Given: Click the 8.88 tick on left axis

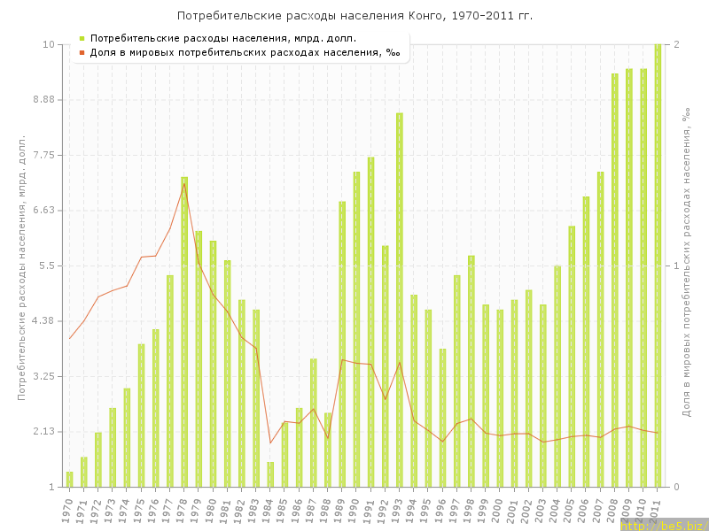Looking at the screenshot, I should click(x=43, y=100).
